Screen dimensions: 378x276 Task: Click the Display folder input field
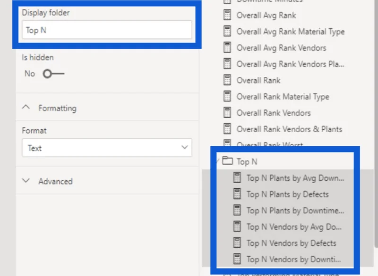(107, 30)
